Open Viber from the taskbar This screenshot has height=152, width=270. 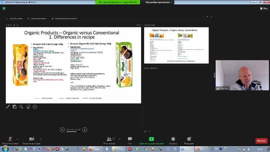[168, 149]
